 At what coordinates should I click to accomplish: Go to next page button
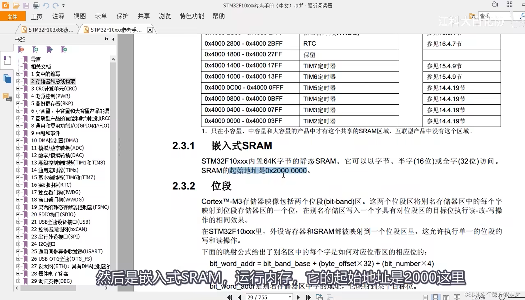point(298,297)
